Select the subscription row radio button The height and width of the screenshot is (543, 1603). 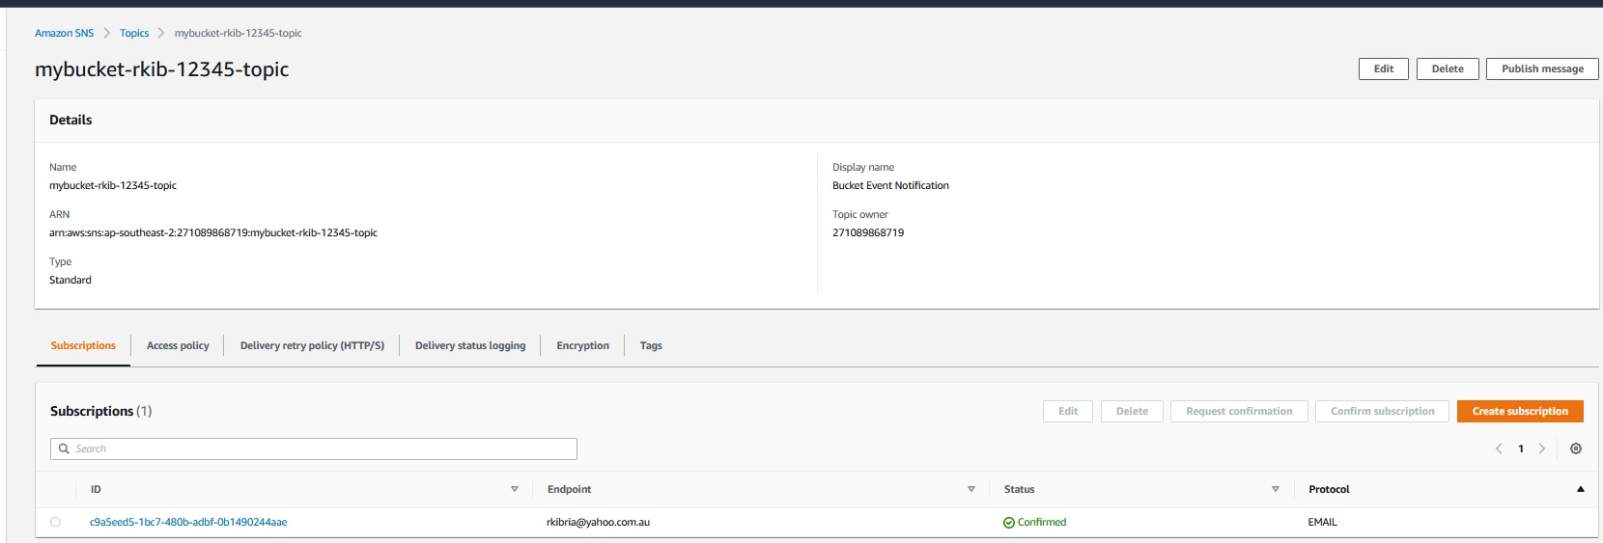coord(55,522)
